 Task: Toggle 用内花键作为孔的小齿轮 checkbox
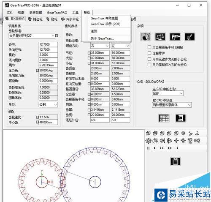[149, 59]
